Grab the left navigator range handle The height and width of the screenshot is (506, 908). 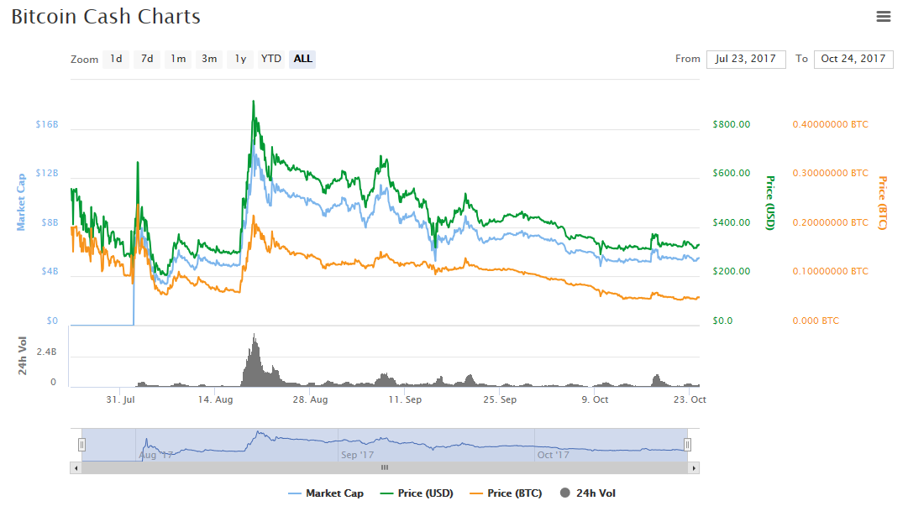[x=81, y=445]
